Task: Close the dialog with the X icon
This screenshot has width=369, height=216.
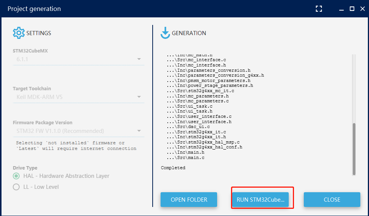Action: tap(363, 9)
